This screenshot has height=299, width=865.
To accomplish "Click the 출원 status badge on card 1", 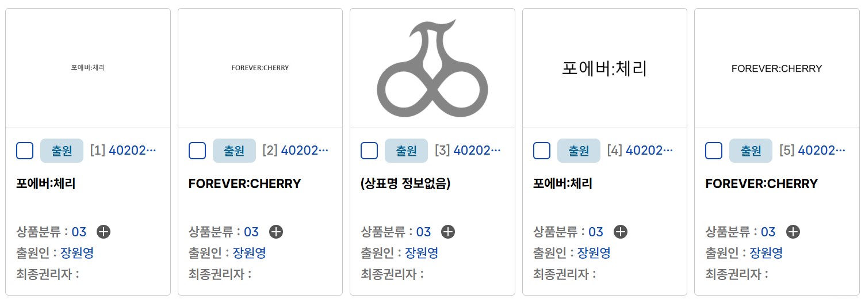I will (62, 151).
